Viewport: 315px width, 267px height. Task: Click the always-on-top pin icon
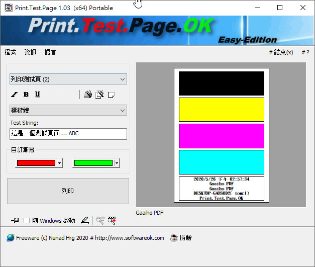pyautogui.click(x=15, y=220)
